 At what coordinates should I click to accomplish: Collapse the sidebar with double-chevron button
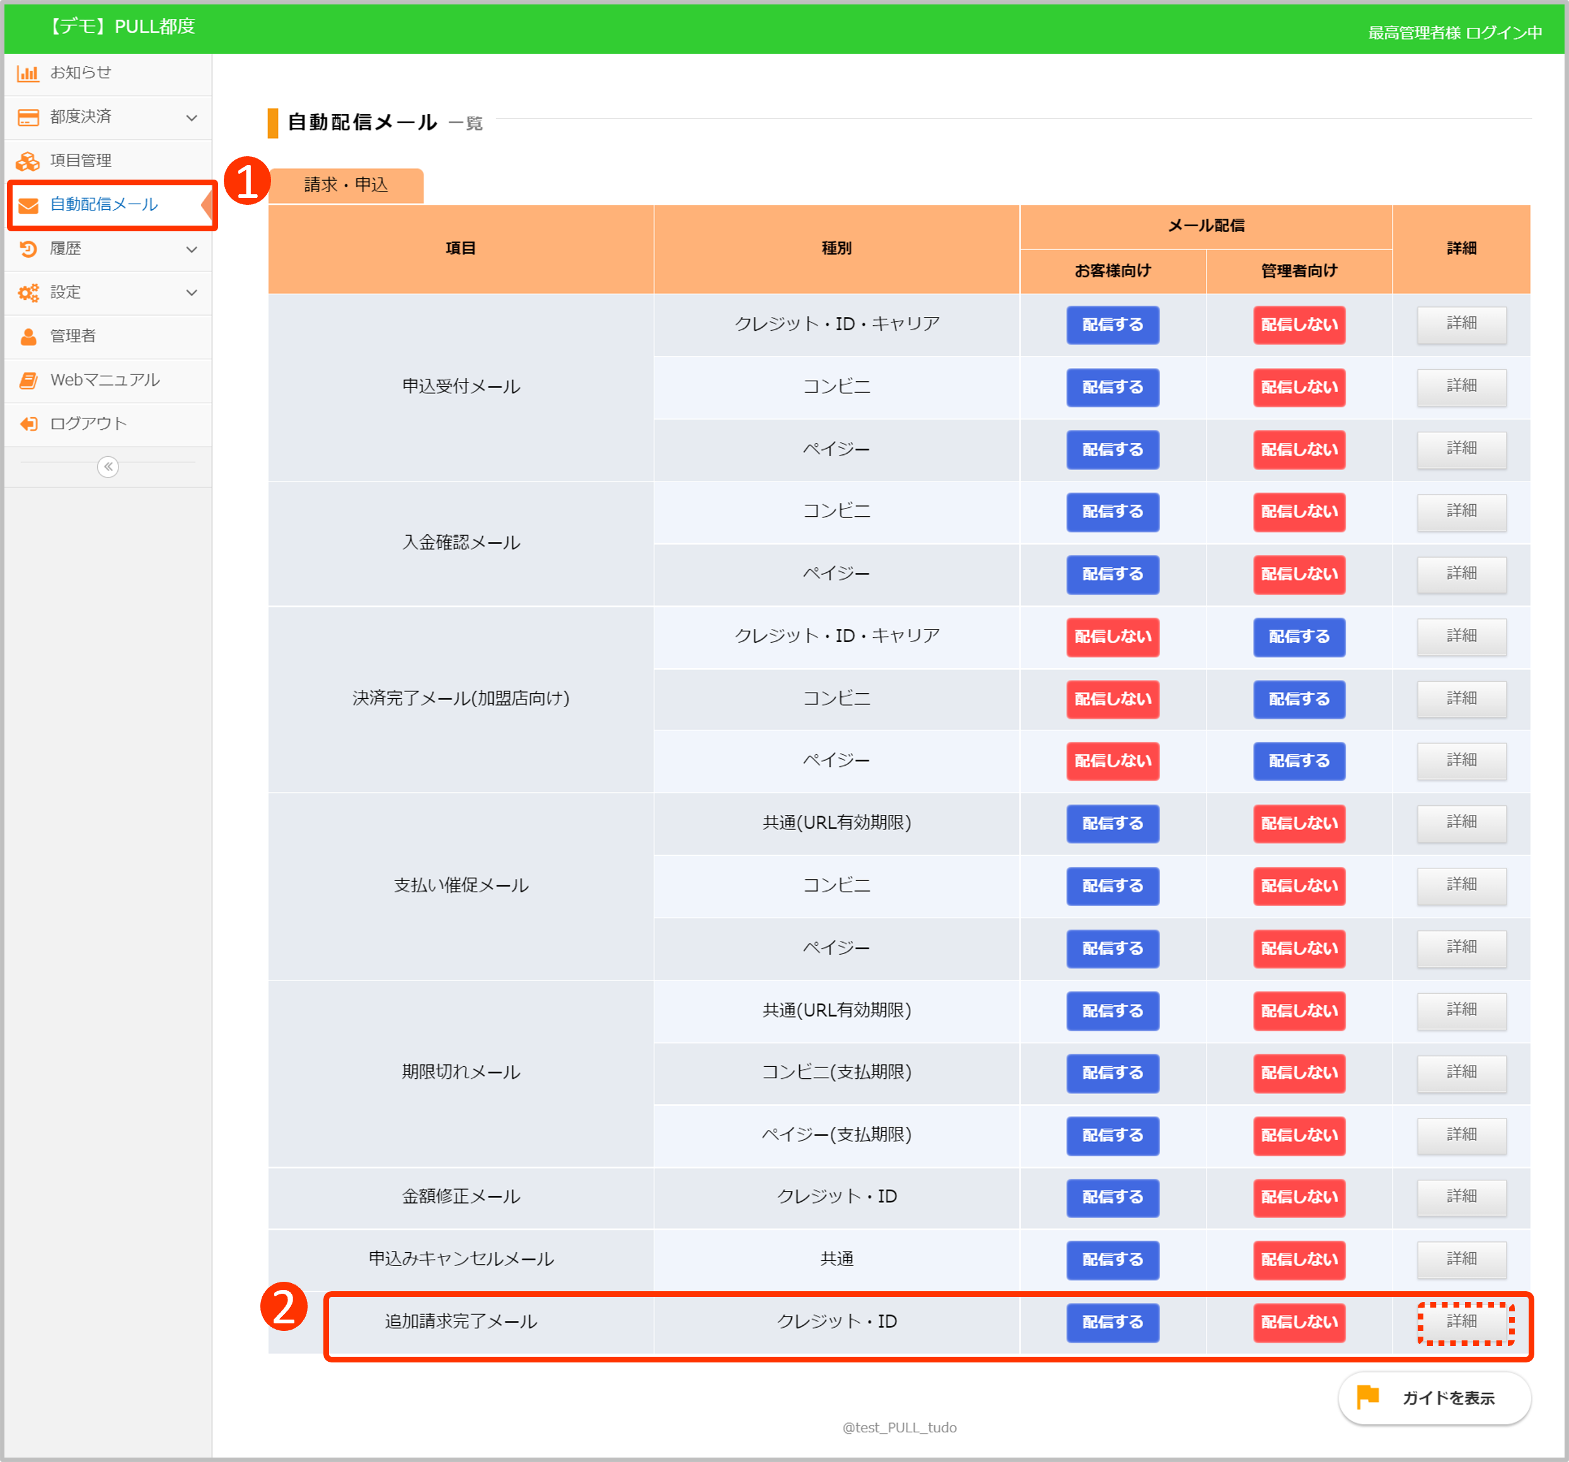click(x=108, y=467)
